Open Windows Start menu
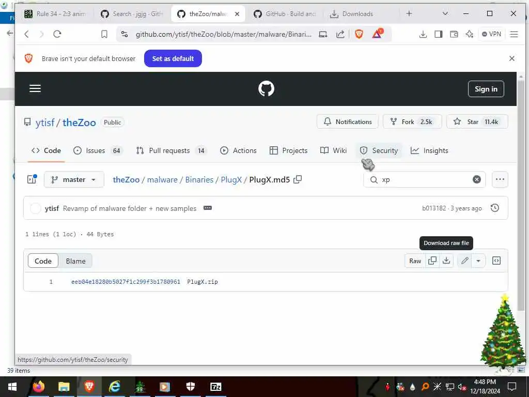This screenshot has height=397, width=529. pos(12,387)
